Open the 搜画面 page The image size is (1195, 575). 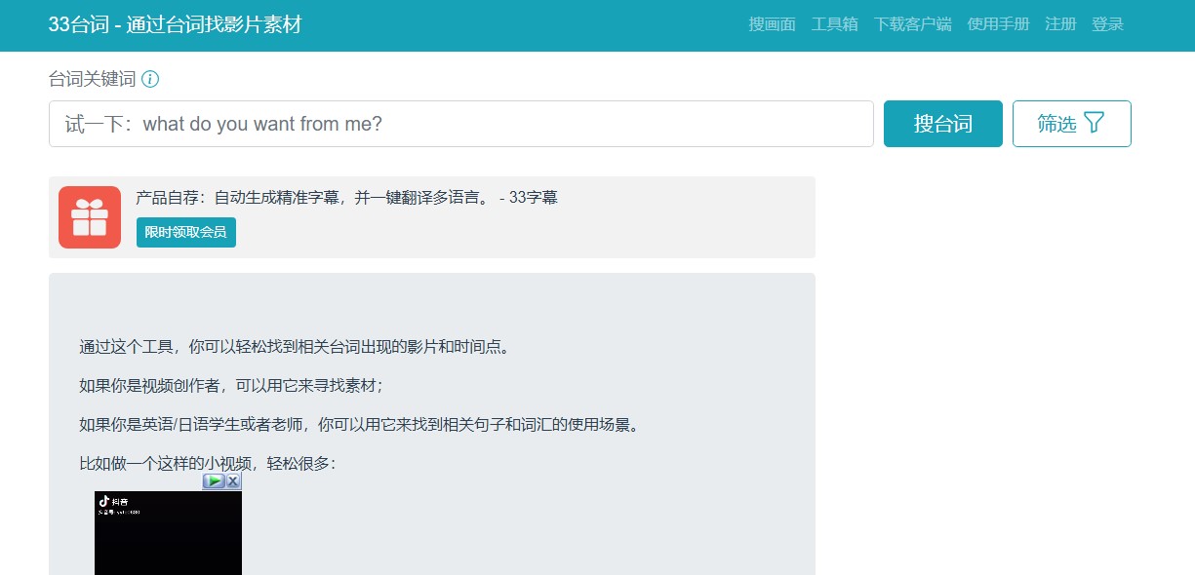(x=772, y=24)
